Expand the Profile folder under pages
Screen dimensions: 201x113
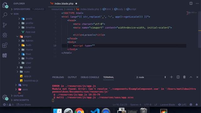click(x=29, y=58)
